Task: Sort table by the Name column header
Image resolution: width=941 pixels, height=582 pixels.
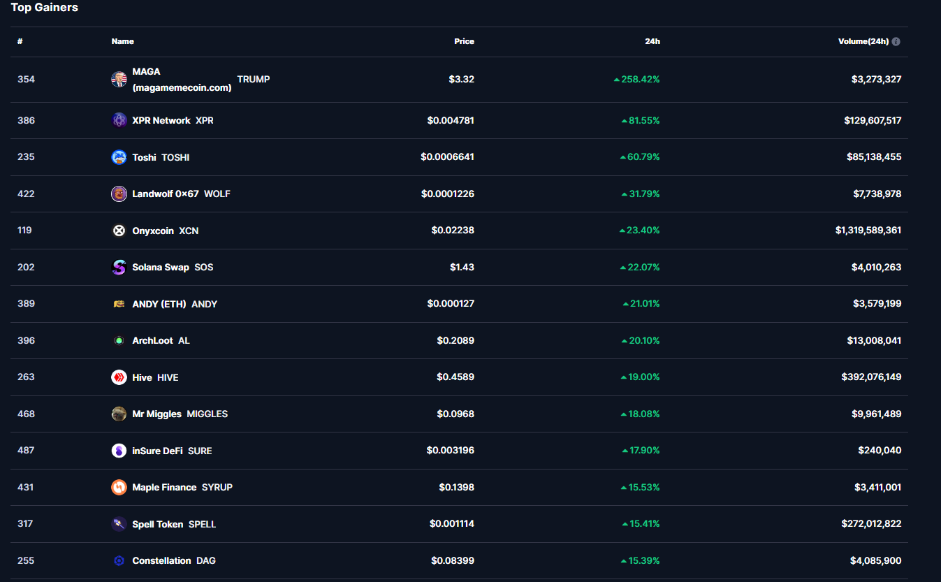Action: point(123,41)
